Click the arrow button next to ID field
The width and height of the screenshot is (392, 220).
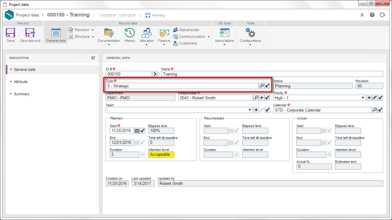155,74
